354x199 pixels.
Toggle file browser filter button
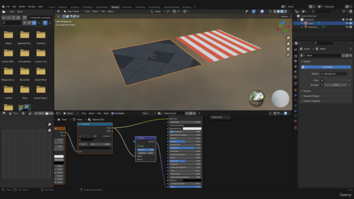pos(45,23)
